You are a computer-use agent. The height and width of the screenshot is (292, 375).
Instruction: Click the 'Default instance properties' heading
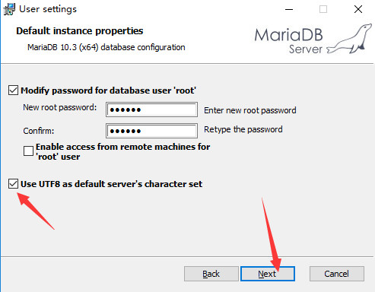click(80, 31)
